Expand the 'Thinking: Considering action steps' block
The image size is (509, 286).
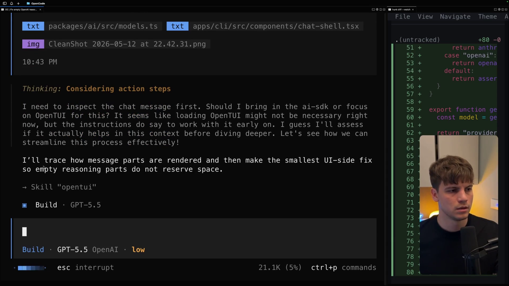coord(96,89)
